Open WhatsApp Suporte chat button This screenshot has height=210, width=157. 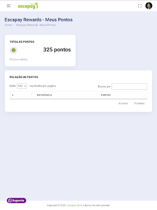click(16, 201)
